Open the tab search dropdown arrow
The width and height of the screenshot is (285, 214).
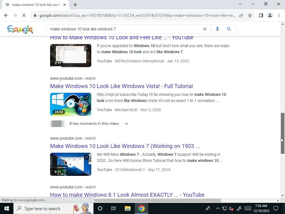tap(240, 4)
